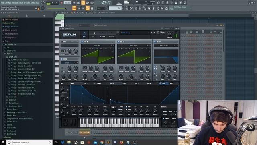Select the ENV 2 tab
Image resolution: width=257 pixels, height=145 pixels.
coord(86,83)
